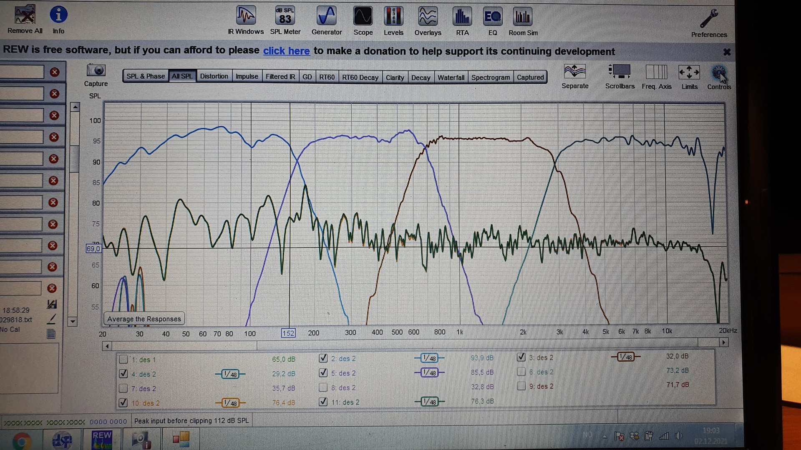The image size is (801, 450).
Task: Open the Preferences wrench icon
Action: point(709,19)
